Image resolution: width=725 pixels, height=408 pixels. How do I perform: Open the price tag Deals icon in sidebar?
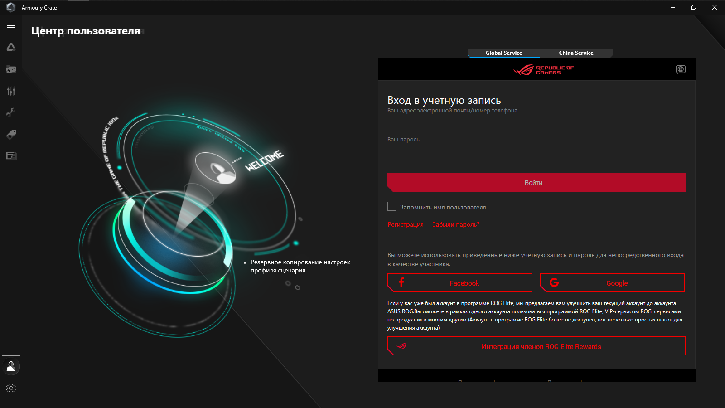pyautogui.click(x=11, y=134)
